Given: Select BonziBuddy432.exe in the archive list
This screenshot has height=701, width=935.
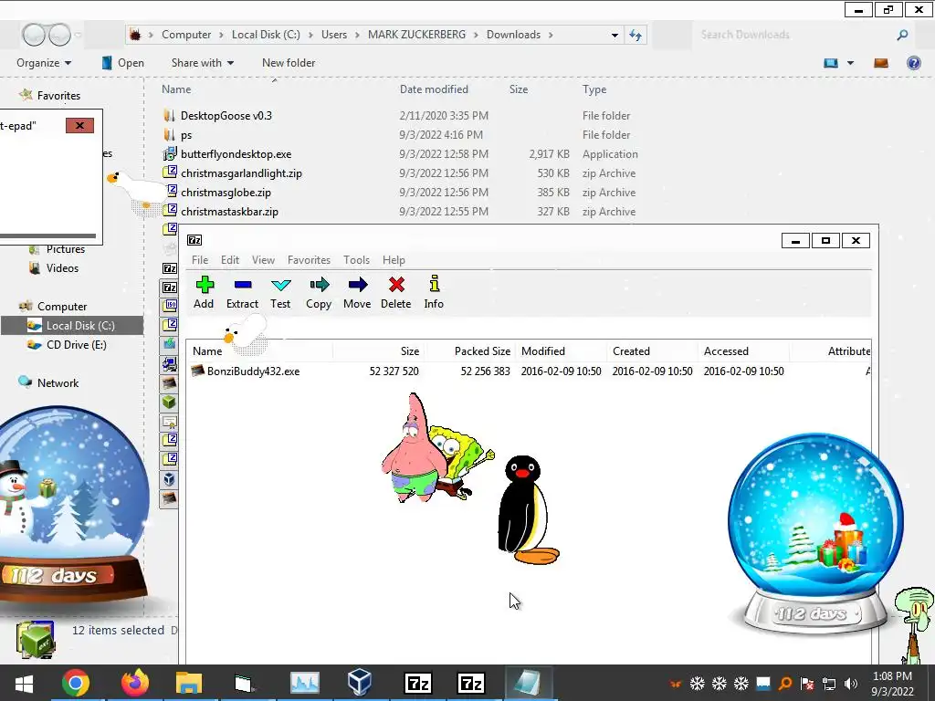Looking at the screenshot, I should [x=253, y=371].
